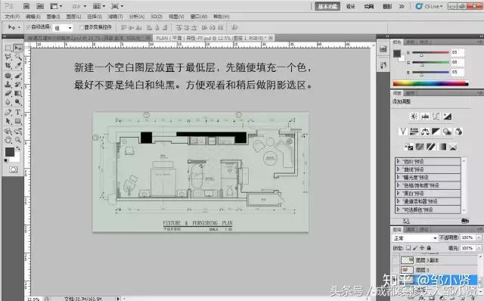This screenshot has width=484, height=301.
Task: Select the Blur tool
Action: [x=8, y=102]
